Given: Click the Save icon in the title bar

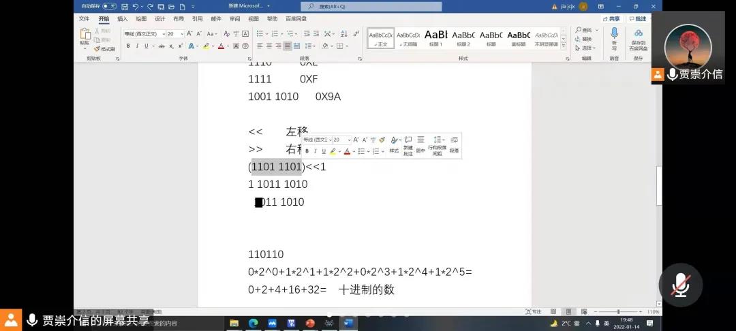Looking at the screenshot, I should click(x=125, y=6).
